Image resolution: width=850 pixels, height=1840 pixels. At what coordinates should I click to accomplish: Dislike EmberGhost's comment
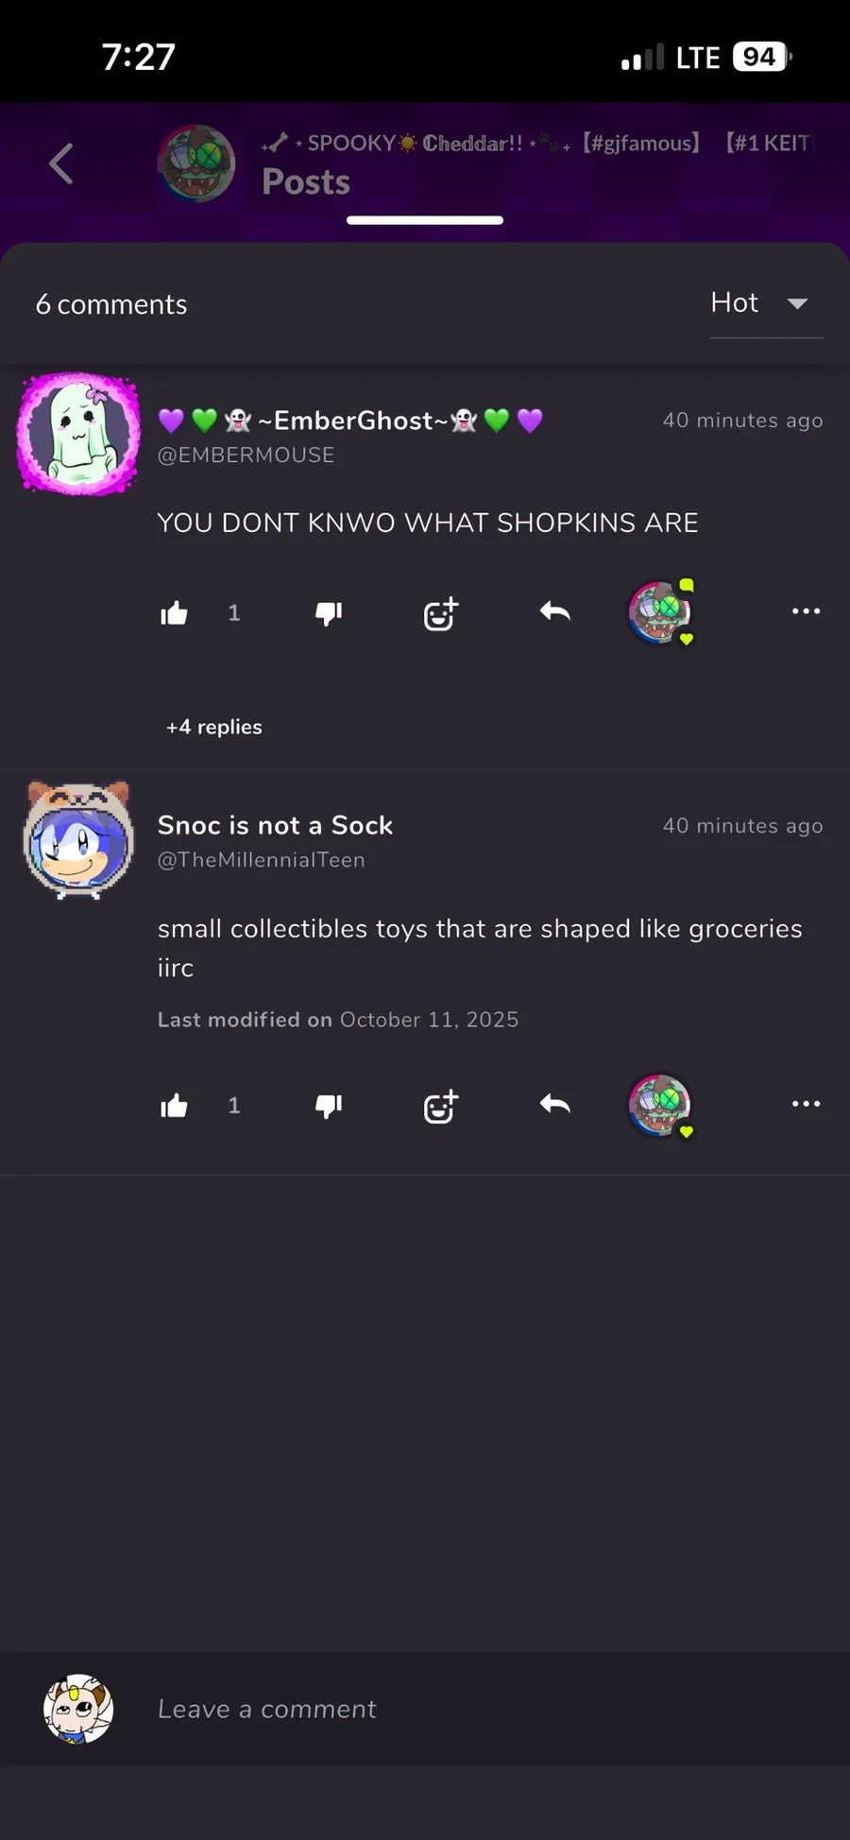[x=329, y=613]
